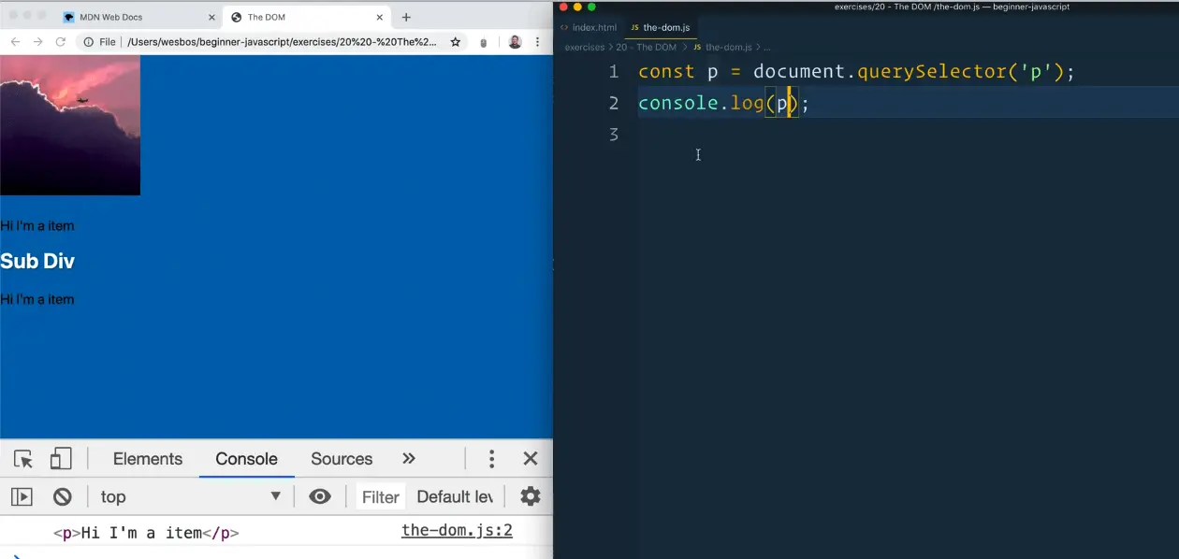
Task: Switch to the index.html editor tab
Action: point(589,28)
